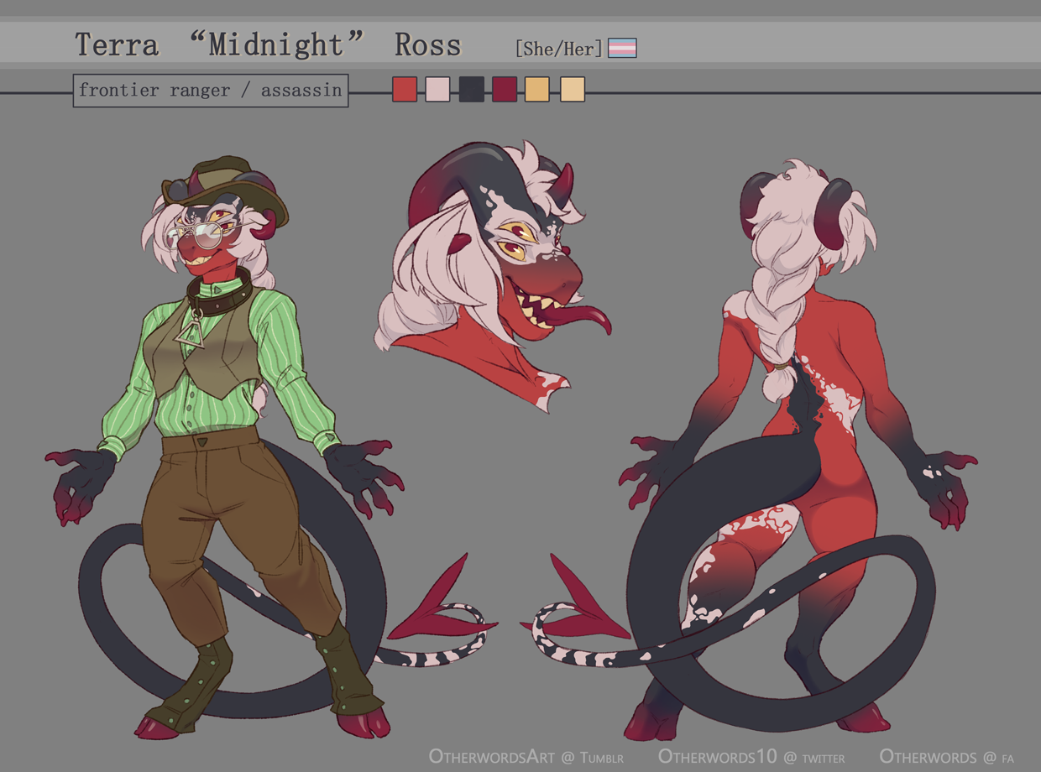The image size is (1041, 772).
Task: Select the golden orange palette swatch
Action: coord(537,89)
